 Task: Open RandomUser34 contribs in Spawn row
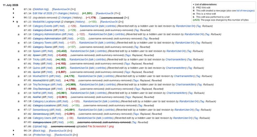click(x=101, y=51)
